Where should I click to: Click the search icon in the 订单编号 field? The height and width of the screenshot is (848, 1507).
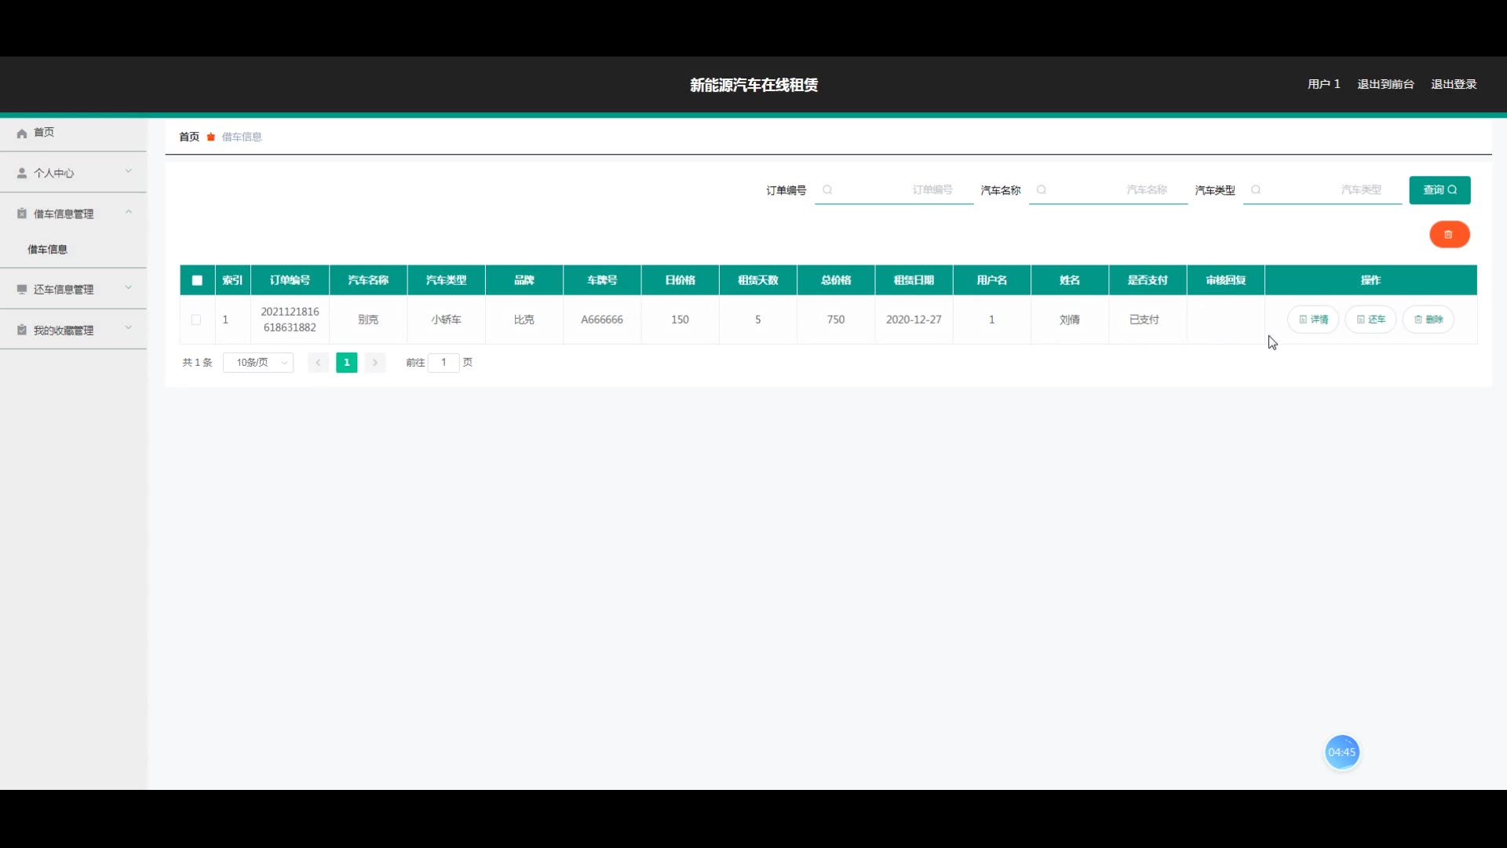click(x=827, y=190)
